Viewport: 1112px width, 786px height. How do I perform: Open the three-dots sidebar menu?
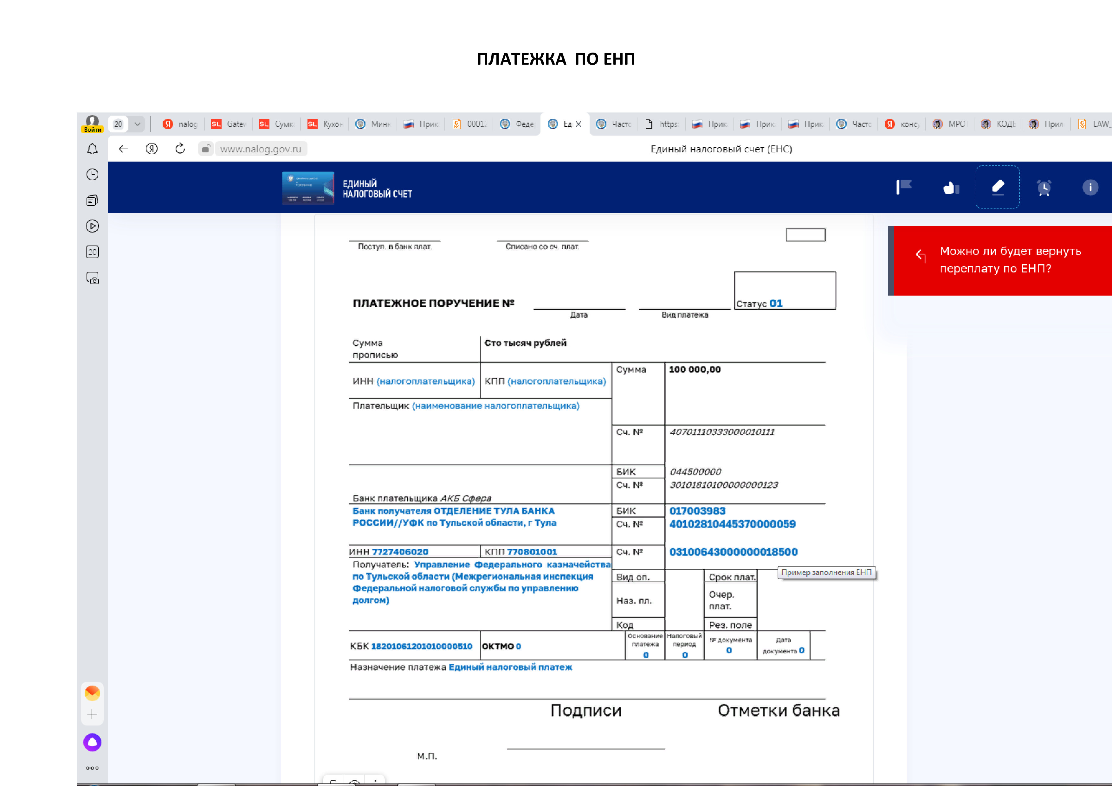92,768
